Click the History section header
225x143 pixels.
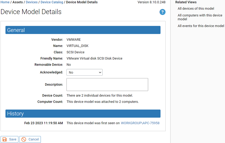(83, 113)
